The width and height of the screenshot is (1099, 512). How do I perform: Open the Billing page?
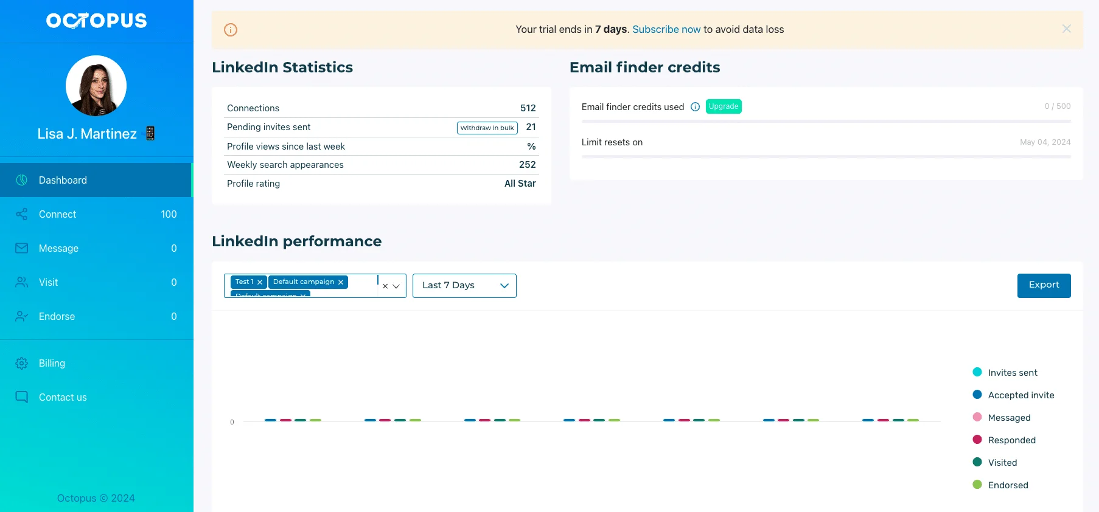tap(97, 363)
